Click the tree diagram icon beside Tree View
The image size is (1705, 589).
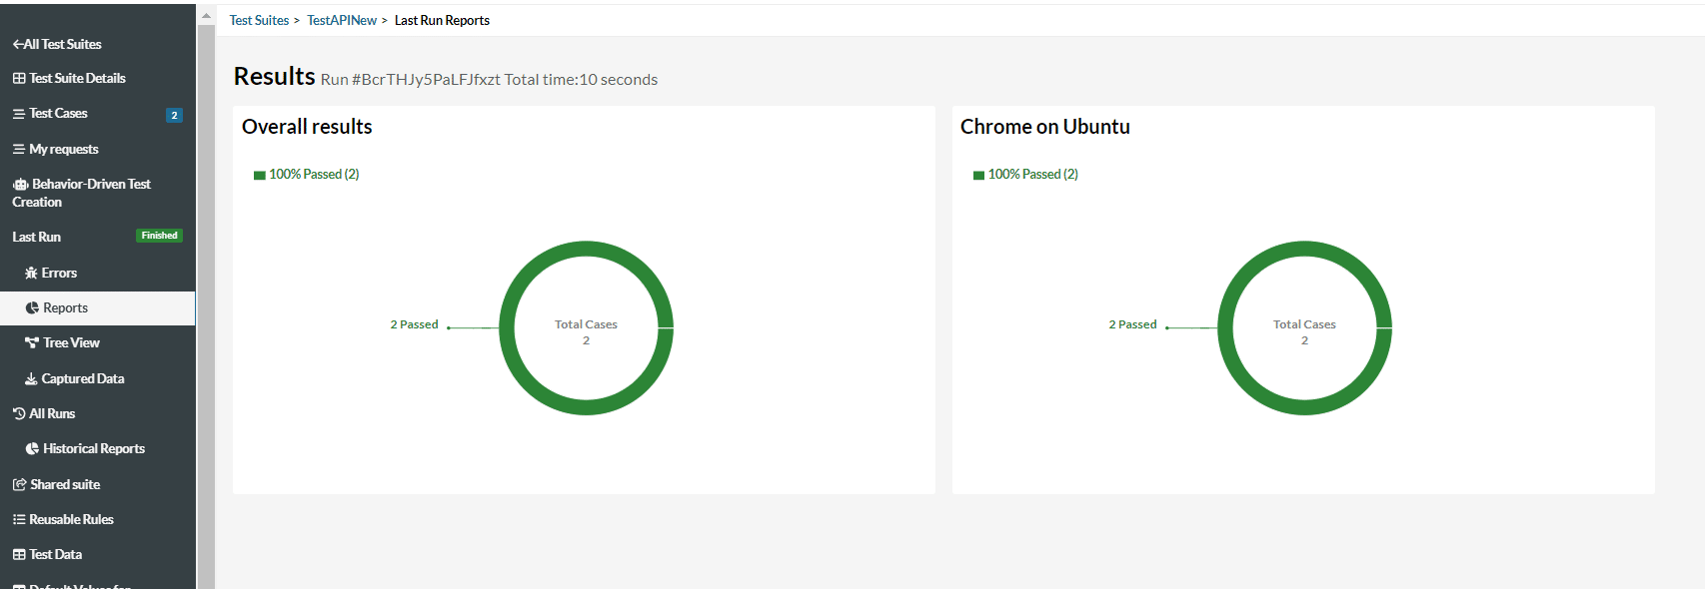point(32,342)
